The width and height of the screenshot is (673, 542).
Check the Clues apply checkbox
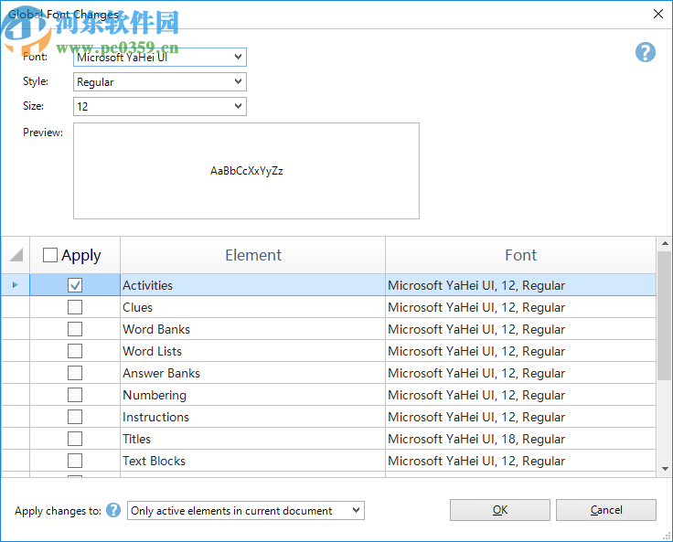75,307
